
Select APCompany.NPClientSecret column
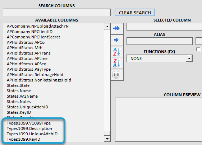coord(33,37)
